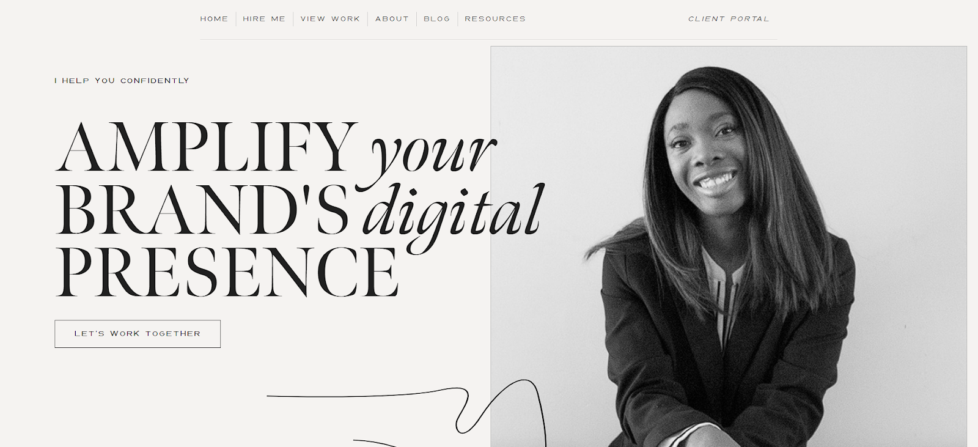Click the Let's Work Together button
Screen dimensions: 978x447
pos(138,334)
